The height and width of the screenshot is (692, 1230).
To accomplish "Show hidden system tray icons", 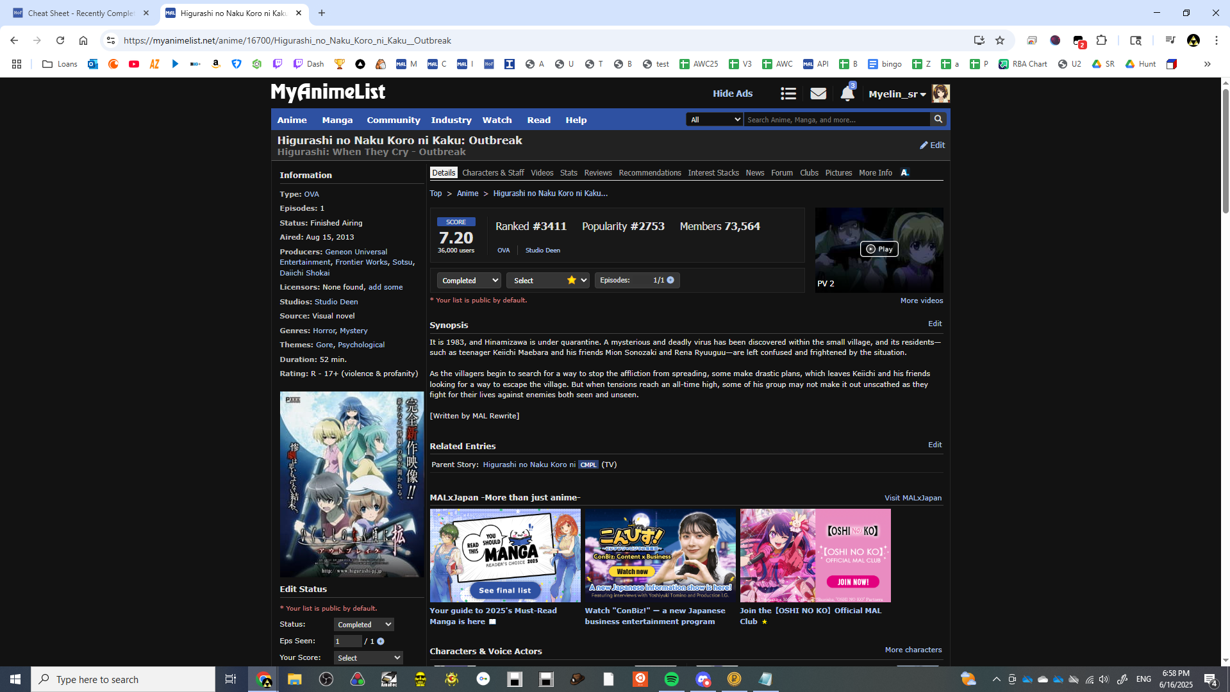I will tap(996, 679).
